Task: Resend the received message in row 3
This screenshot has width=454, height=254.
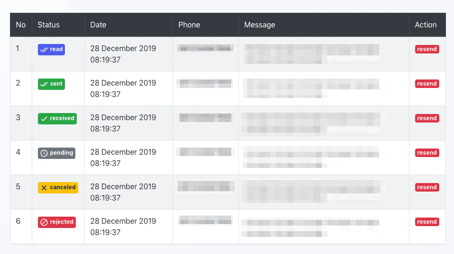Action: pos(427,118)
